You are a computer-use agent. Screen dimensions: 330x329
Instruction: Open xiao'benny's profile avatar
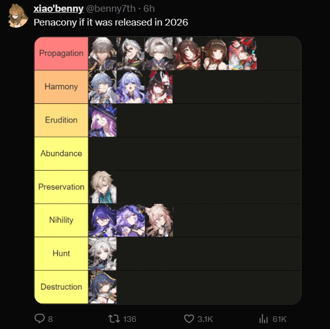pyautogui.click(x=18, y=16)
